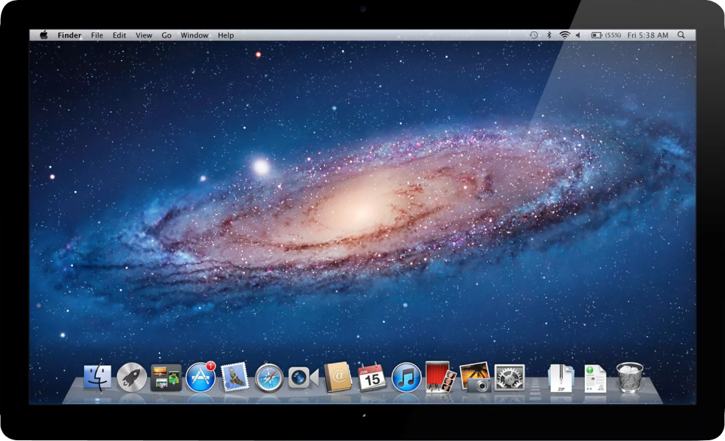Click the Bluetooth status icon
725x441 pixels.
[549, 35]
